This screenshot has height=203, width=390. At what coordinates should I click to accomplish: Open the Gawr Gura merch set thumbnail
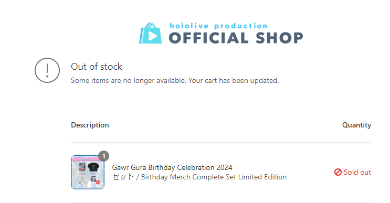(88, 172)
